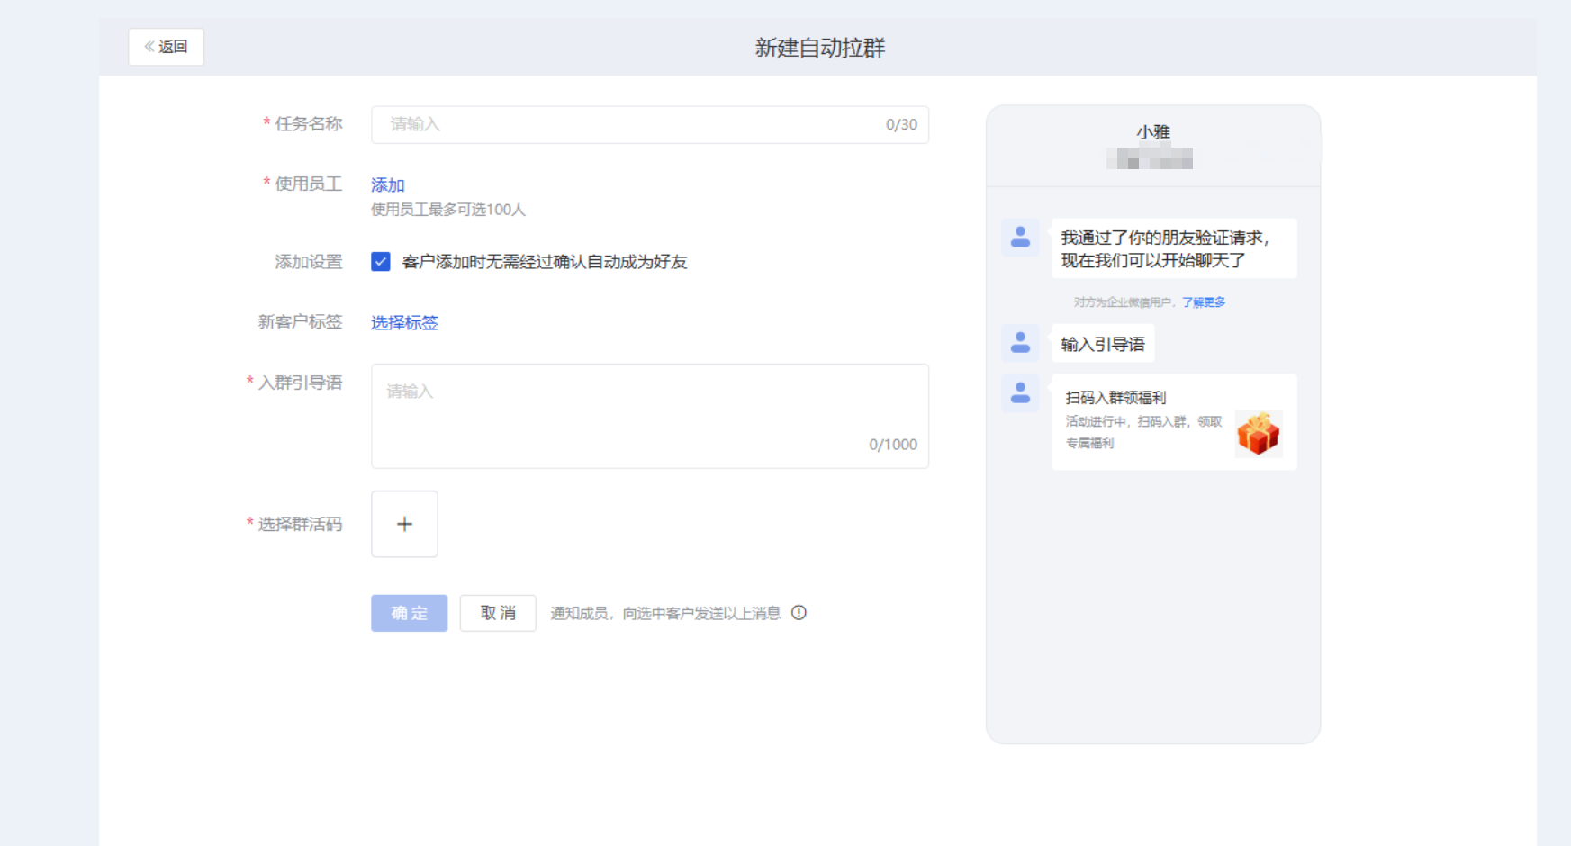Screen dimensions: 1571x846
Task: Confirm with the 确定 button
Action: 409,613
